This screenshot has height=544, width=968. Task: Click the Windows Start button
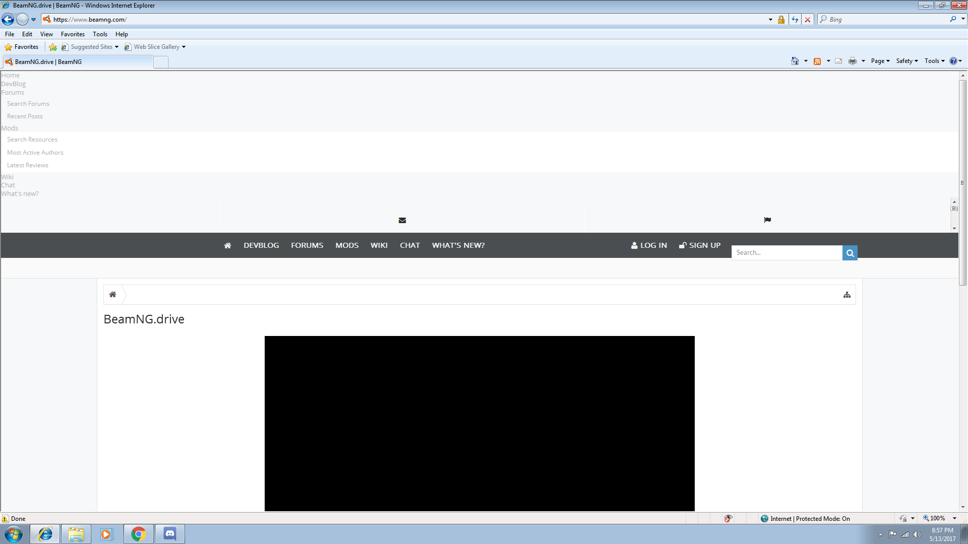(x=14, y=534)
